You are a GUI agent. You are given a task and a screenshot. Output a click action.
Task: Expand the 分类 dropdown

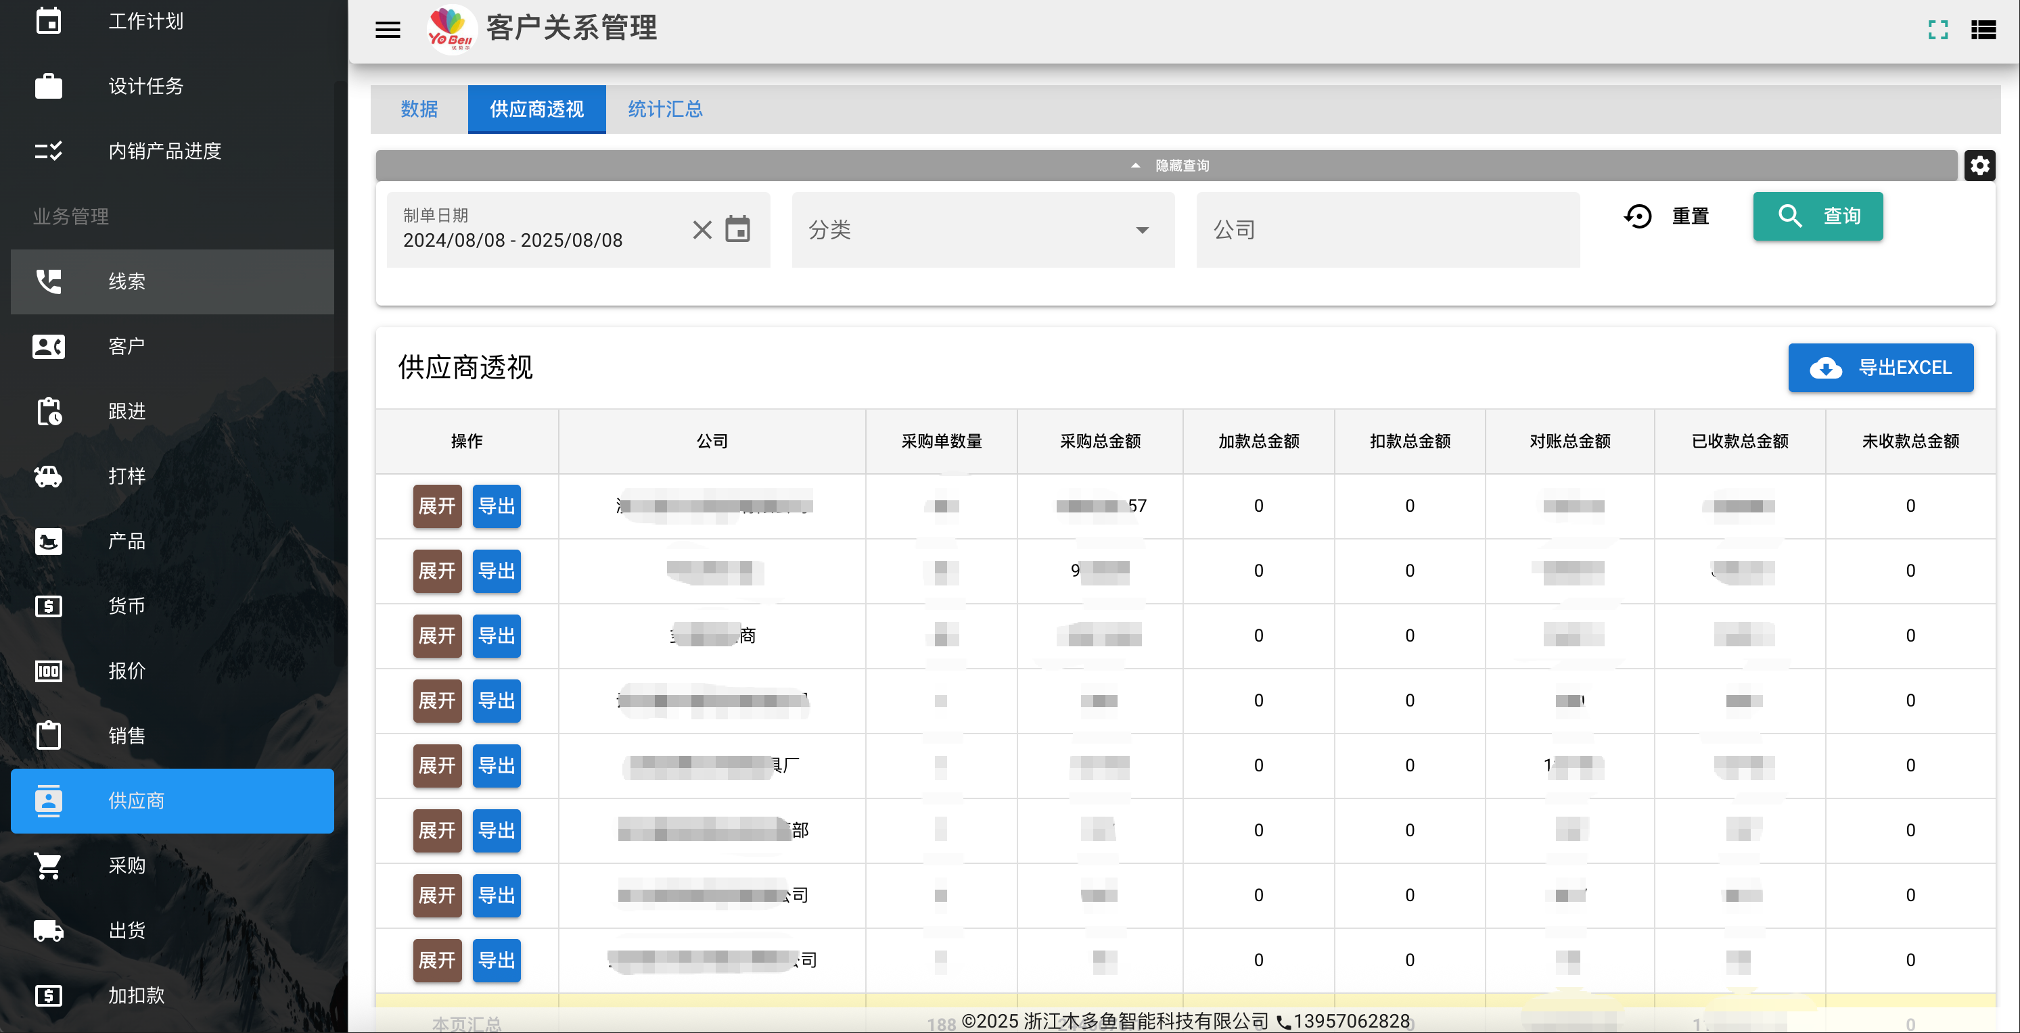coord(982,230)
